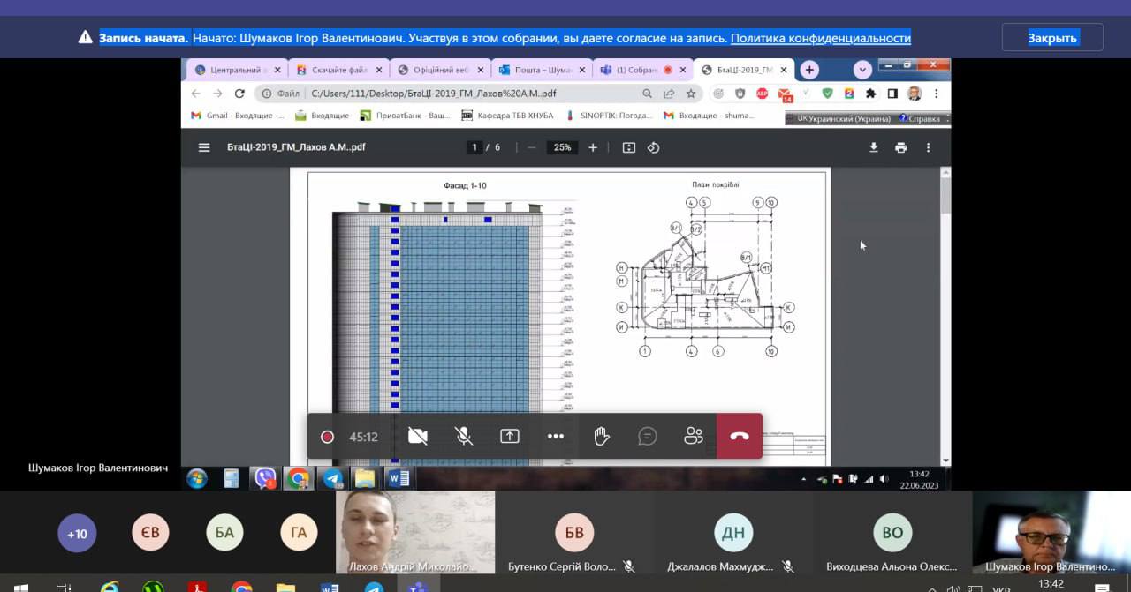1131x592 pixels.
Task: Download the PDF file
Action: click(874, 147)
